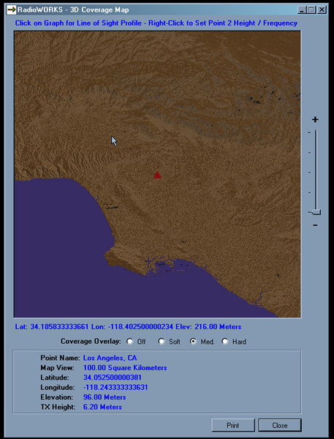Viewport: 334px width, 439px height.
Task: Click the RadioWORKS arrow icon in title bar
Action: (x=11, y=10)
